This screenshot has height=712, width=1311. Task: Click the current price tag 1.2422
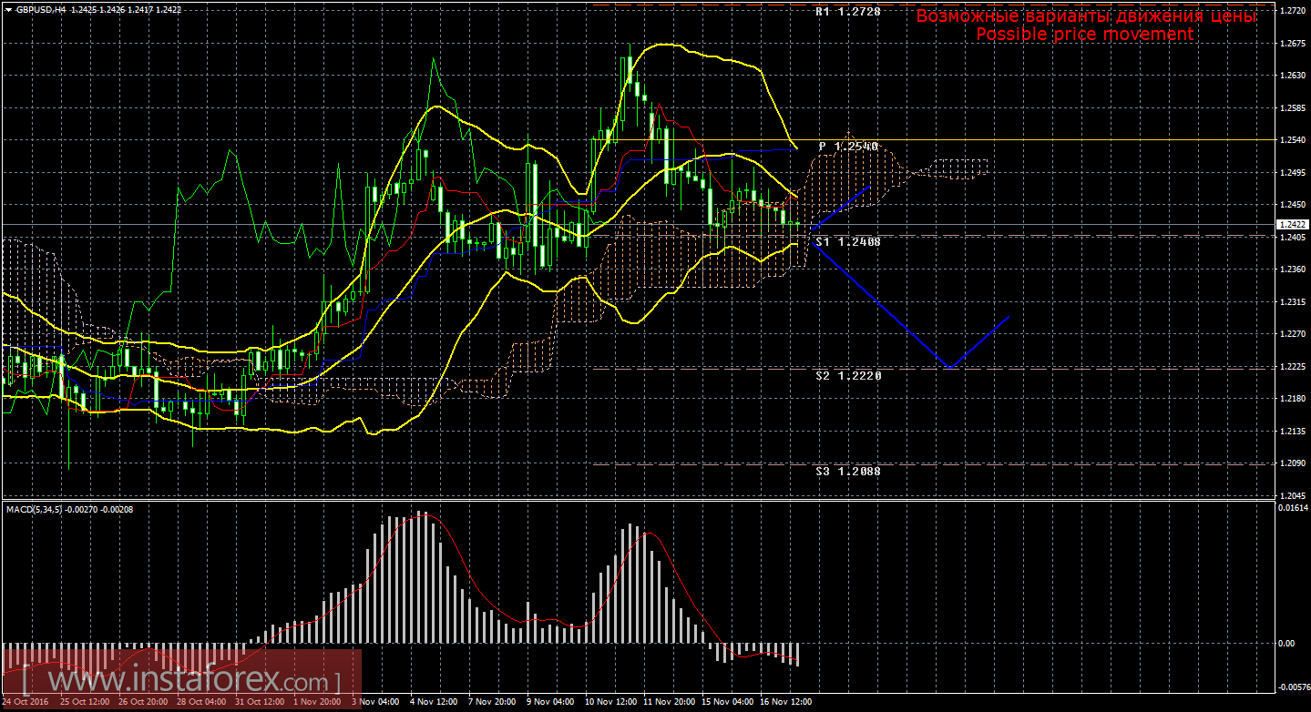tap(1293, 224)
